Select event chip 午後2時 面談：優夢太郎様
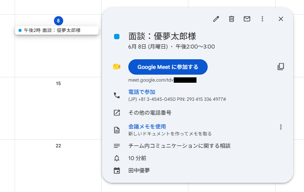 [57, 30]
